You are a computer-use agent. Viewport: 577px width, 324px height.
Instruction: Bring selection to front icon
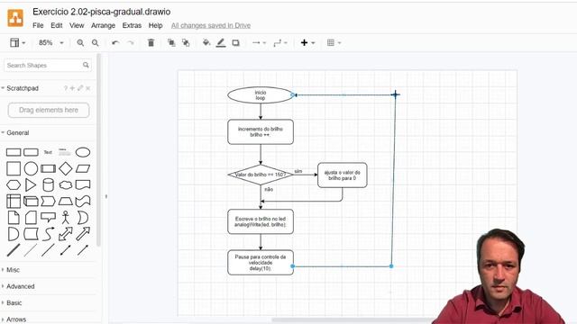171,43
